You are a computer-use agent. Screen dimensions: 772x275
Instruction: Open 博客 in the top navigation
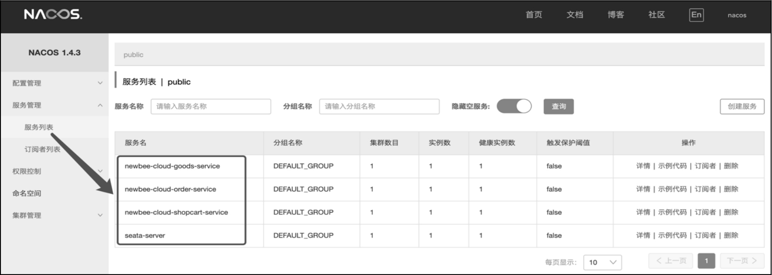[616, 15]
